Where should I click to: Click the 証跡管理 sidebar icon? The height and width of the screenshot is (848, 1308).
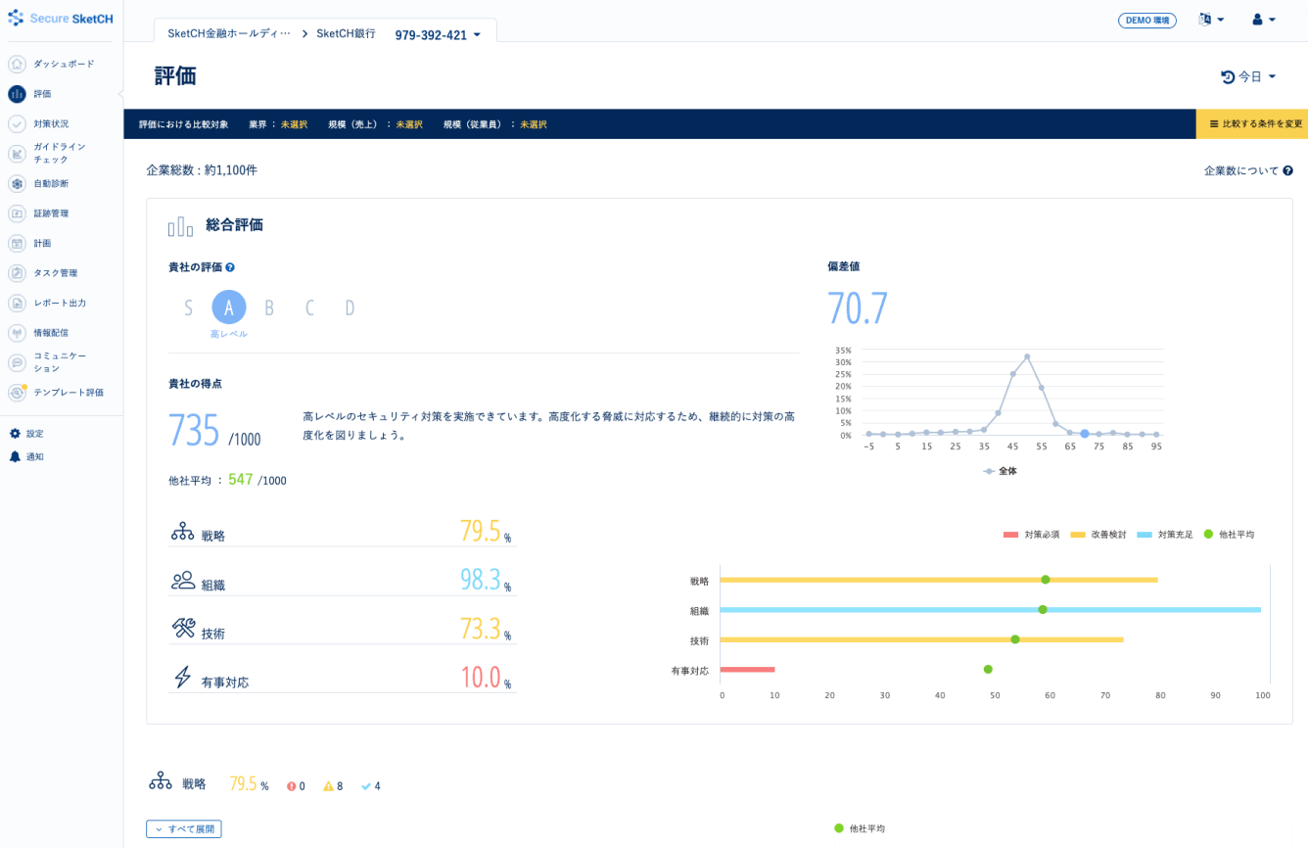pos(17,213)
